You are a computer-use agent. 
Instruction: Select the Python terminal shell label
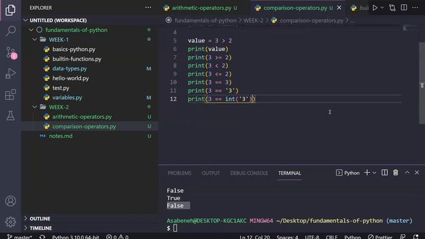click(x=348, y=173)
